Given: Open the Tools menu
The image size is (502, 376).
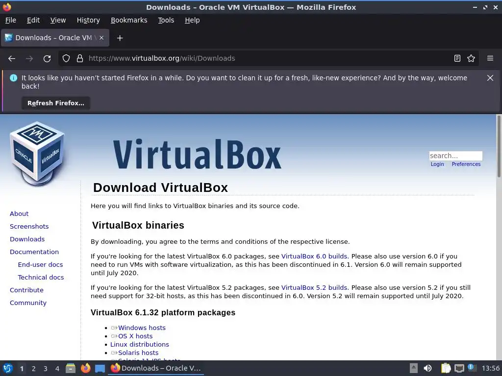Looking at the screenshot, I should pyautogui.click(x=166, y=20).
